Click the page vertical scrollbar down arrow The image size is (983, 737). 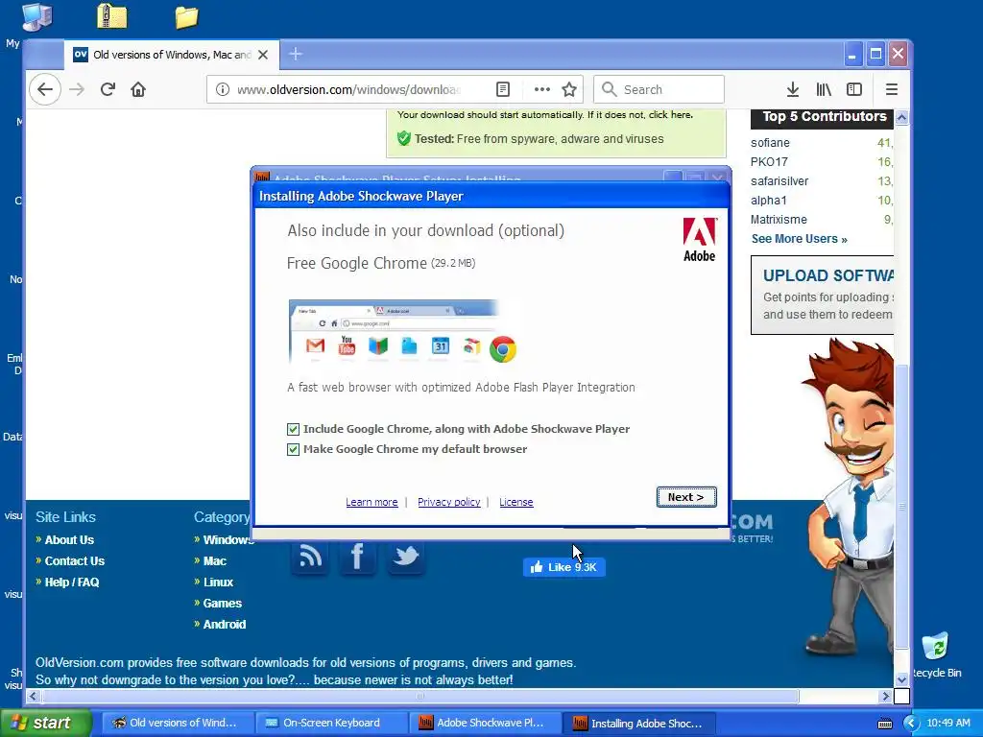click(901, 679)
